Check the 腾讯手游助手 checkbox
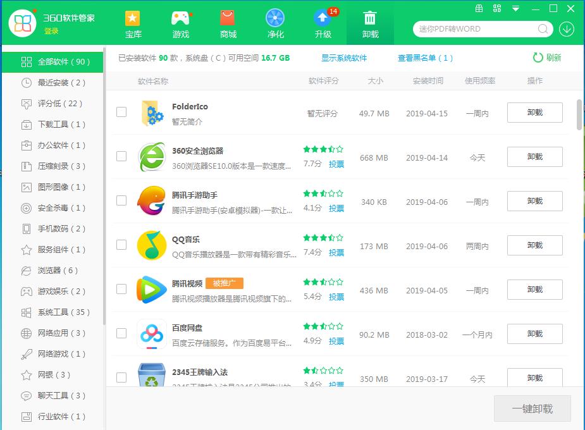585x430 pixels. click(x=121, y=200)
